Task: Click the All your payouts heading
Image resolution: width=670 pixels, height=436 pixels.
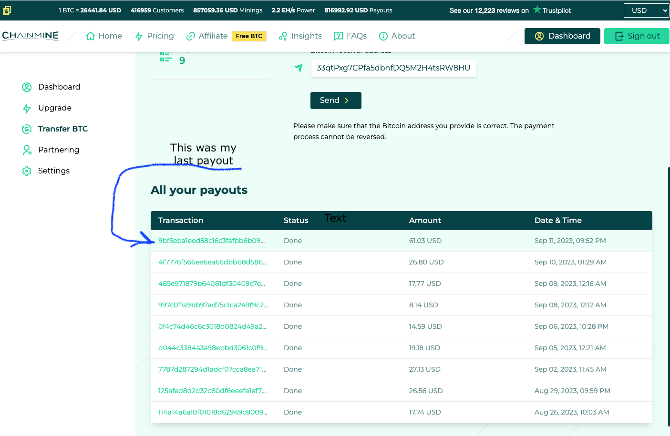Action: tap(199, 190)
